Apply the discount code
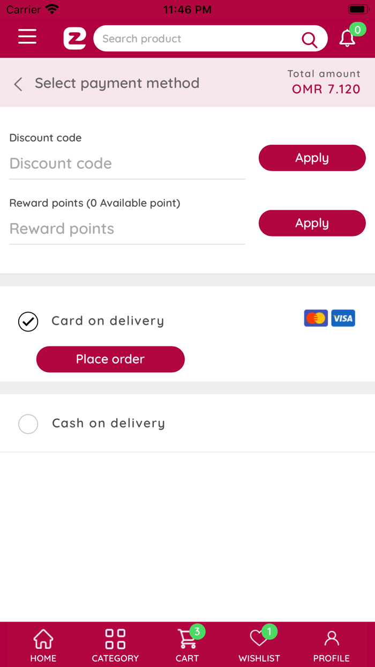This screenshot has width=375, height=667. (312, 158)
